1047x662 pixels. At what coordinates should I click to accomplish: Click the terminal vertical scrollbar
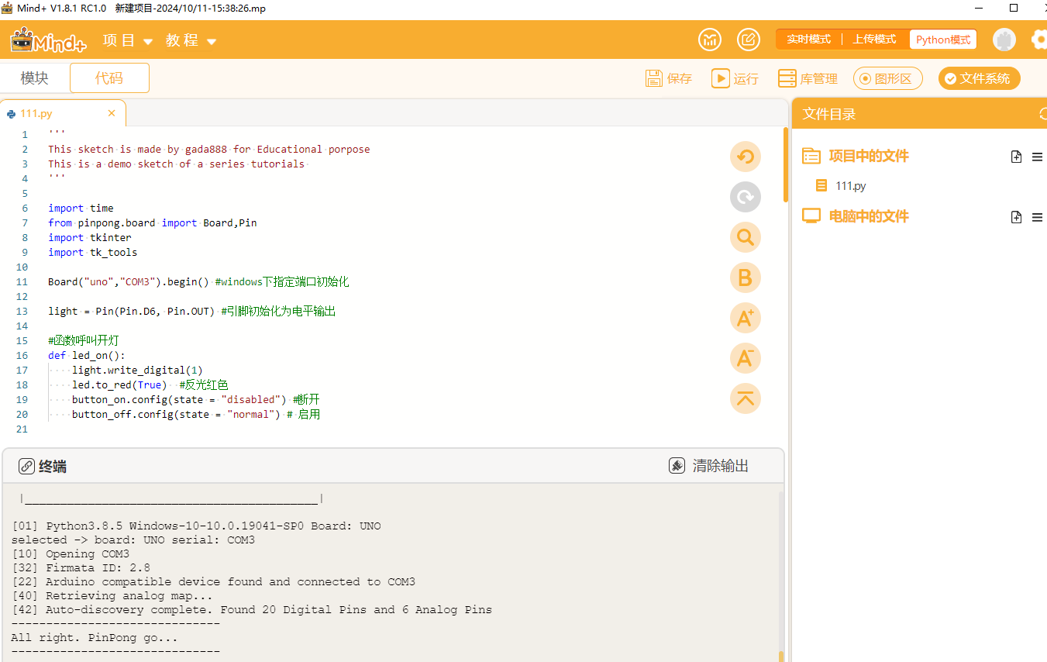[x=780, y=656]
